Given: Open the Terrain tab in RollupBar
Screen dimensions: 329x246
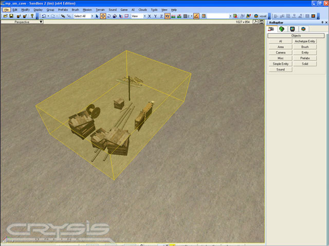Looking at the screenshot, I should [x=282, y=29].
